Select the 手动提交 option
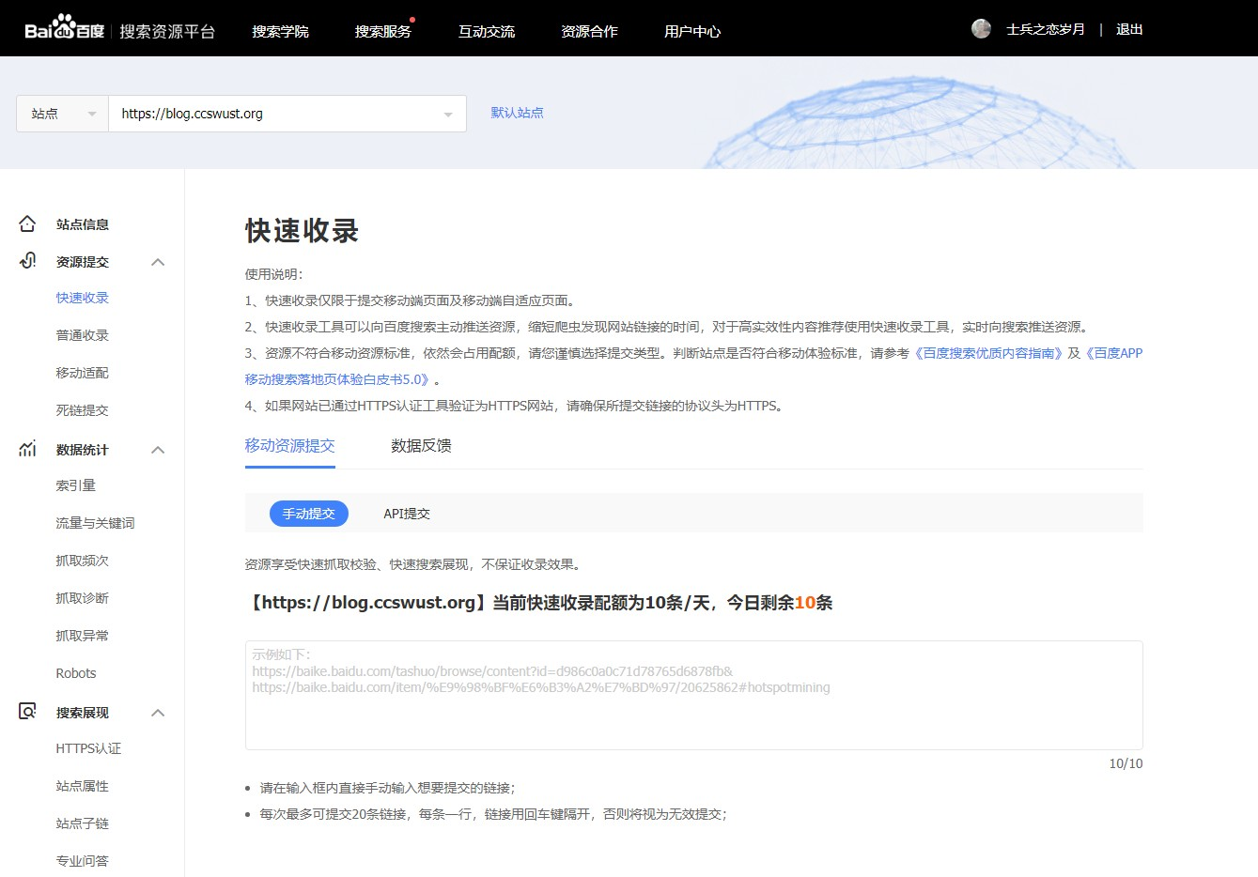Screen dimensions: 1258x877 tap(308, 514)
